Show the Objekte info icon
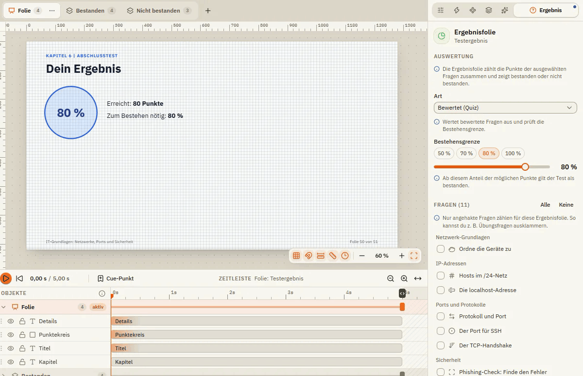 click(x=102, y=294)
